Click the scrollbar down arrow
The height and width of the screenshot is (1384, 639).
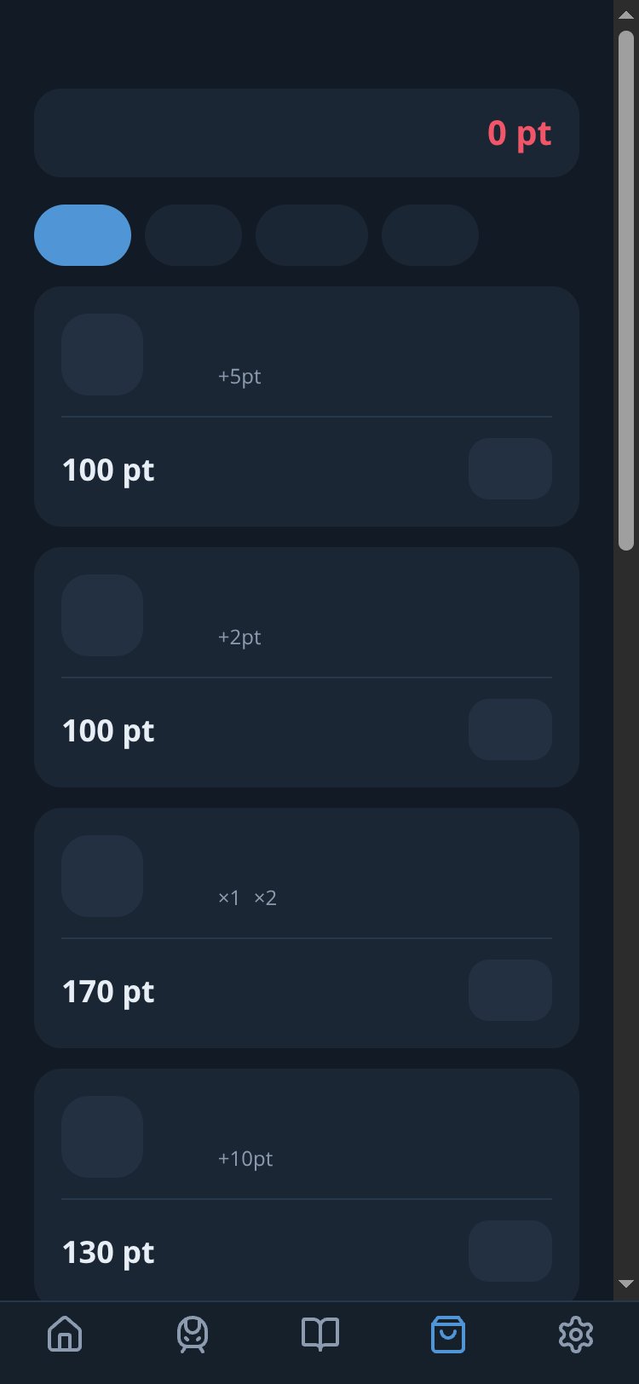(x=626, y=1283)
